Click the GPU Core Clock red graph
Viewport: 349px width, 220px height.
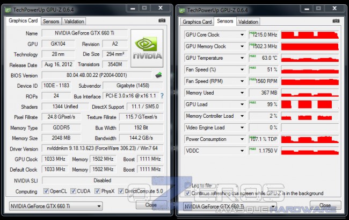pyautogui.click(x=310, y=35)
